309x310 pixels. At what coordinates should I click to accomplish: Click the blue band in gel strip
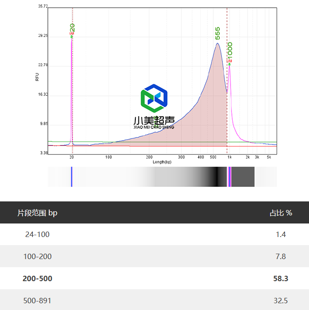click(x=71, y=177)
